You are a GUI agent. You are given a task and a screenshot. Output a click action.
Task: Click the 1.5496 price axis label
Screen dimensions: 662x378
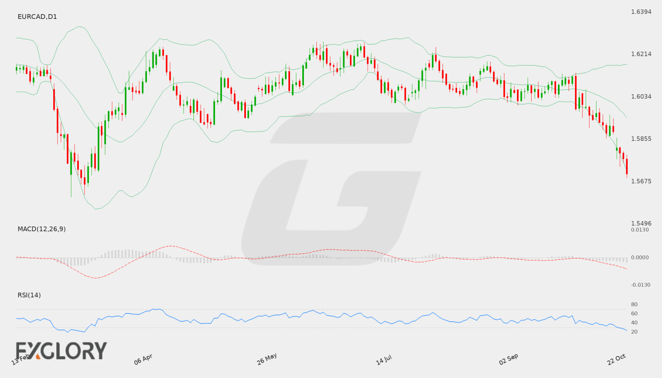641,223
